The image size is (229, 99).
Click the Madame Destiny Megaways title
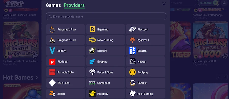point(208,15)
